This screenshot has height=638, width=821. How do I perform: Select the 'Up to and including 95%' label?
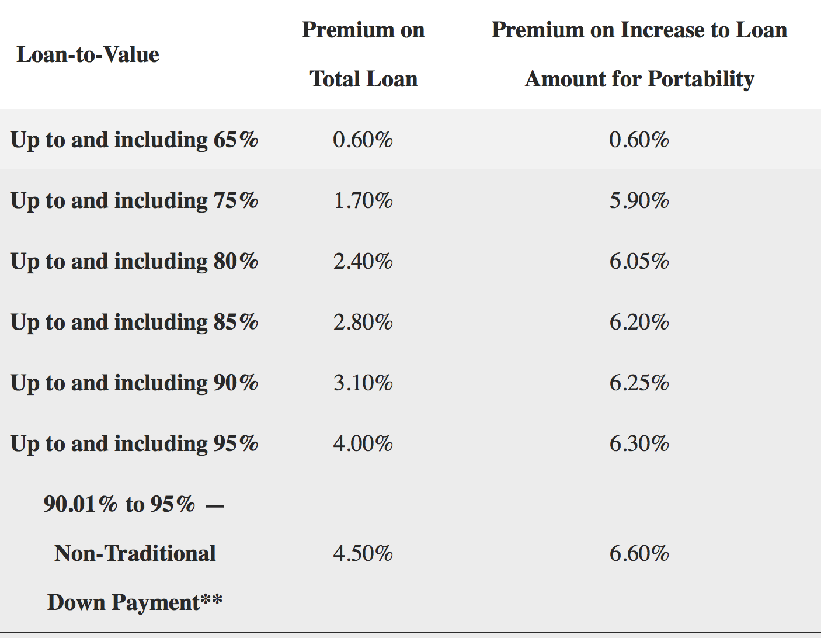click(134, 444)
